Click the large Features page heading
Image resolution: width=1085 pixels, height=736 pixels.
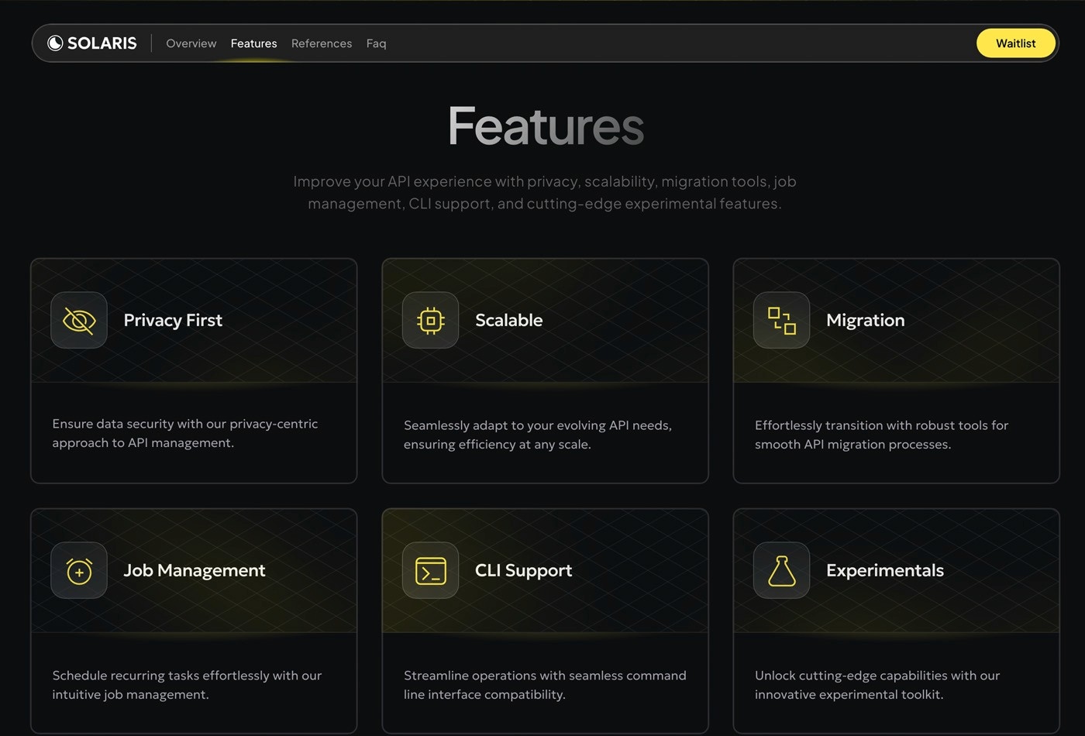546,126
